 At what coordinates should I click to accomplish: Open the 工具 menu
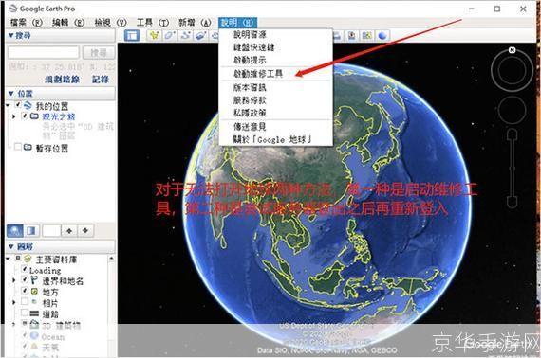click(x=153, y=23)
